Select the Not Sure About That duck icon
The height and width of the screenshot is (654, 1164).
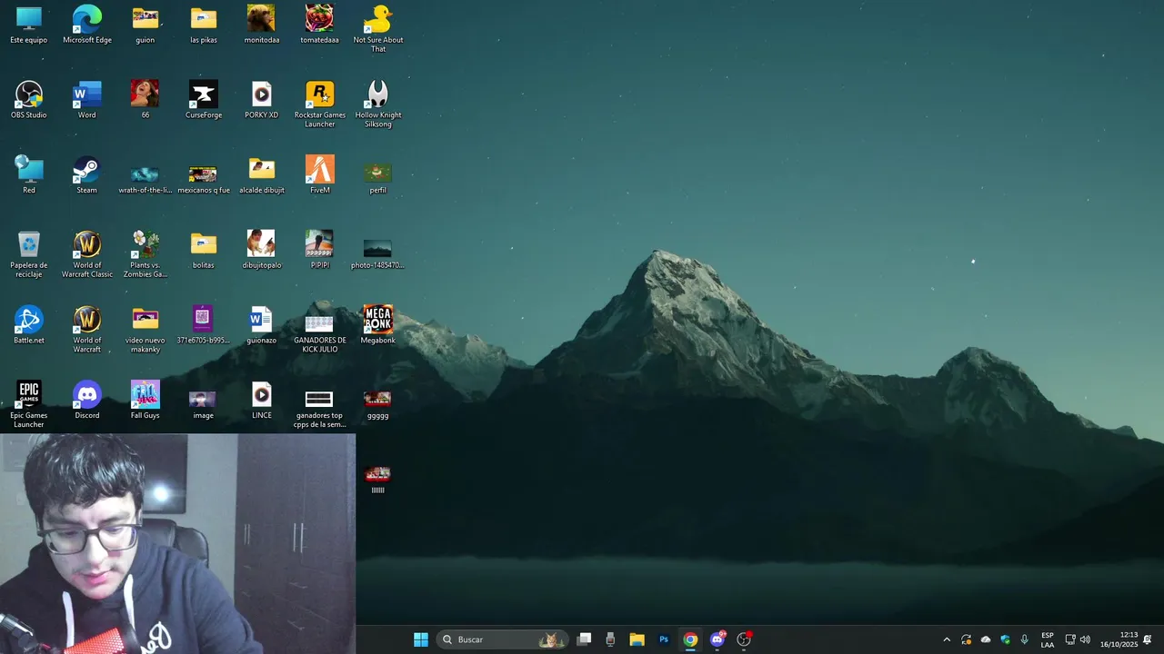click(x=378, y=29)
